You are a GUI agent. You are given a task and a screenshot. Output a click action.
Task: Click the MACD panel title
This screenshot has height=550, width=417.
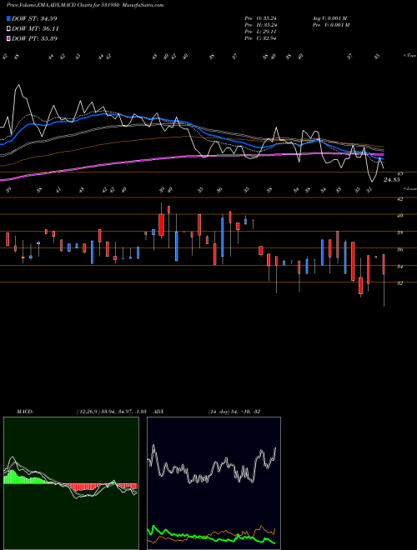coord(25,412)
